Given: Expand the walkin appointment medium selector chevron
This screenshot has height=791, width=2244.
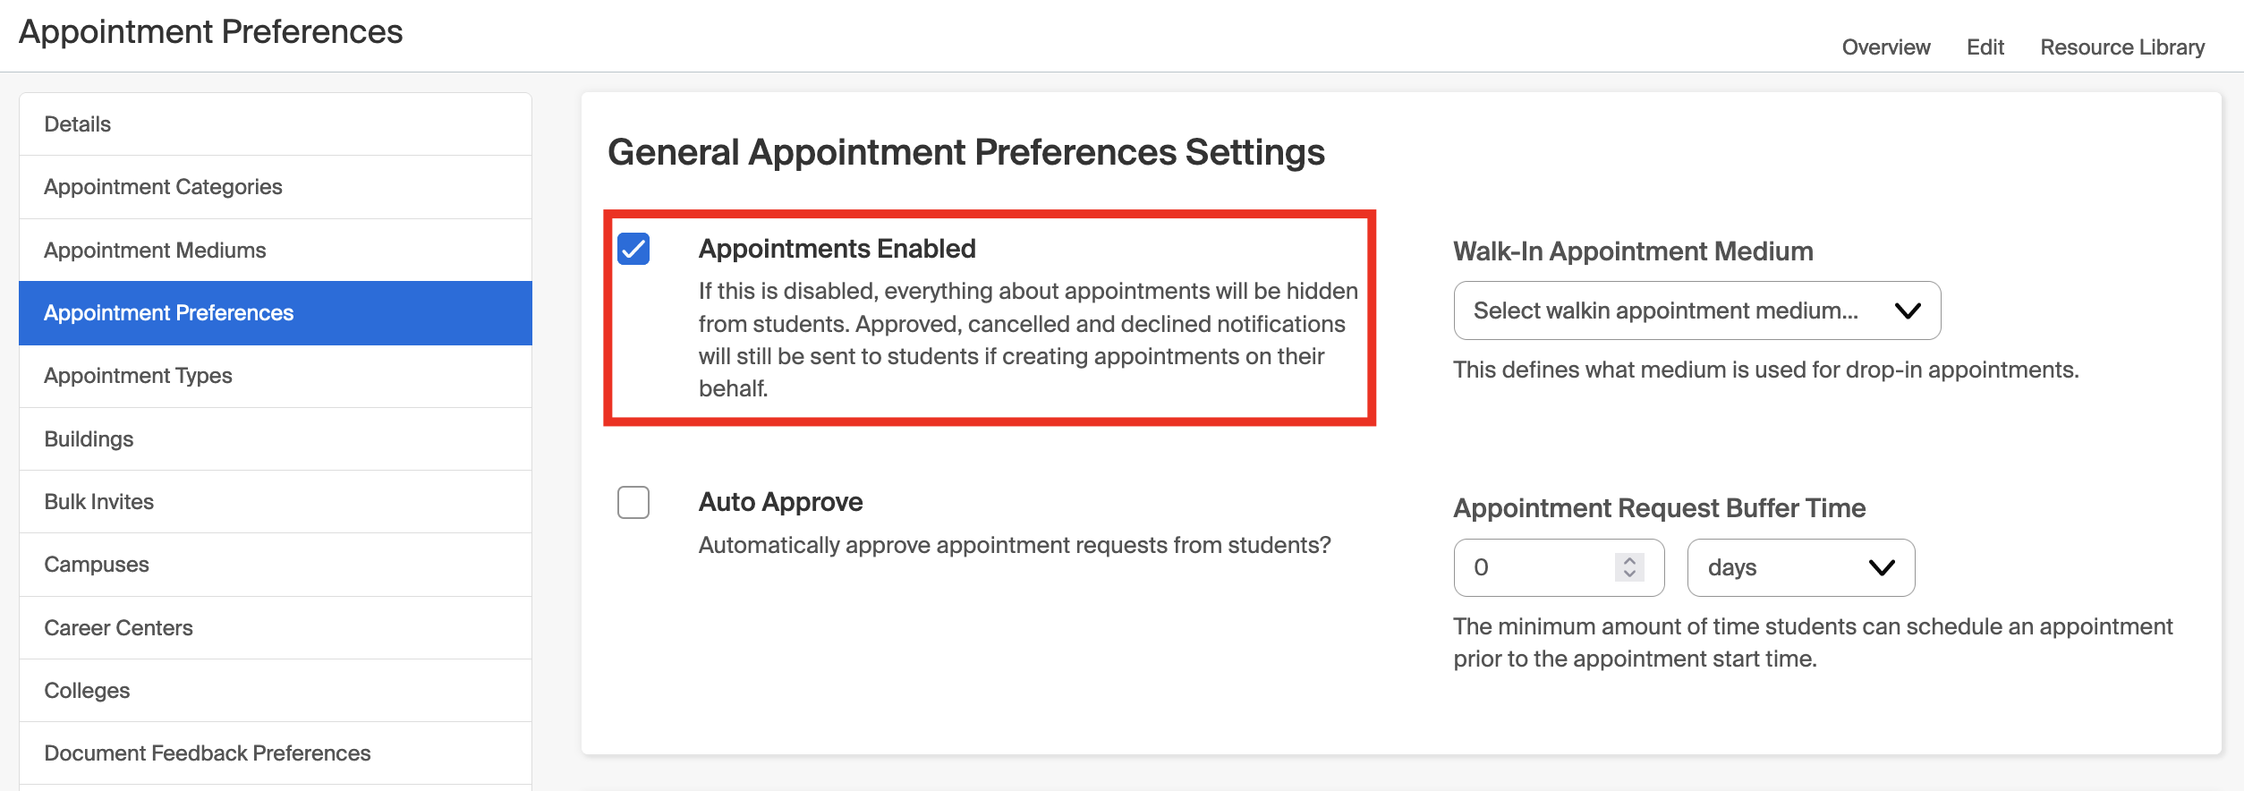Looking at the screenshot, I should [1908, 310].
